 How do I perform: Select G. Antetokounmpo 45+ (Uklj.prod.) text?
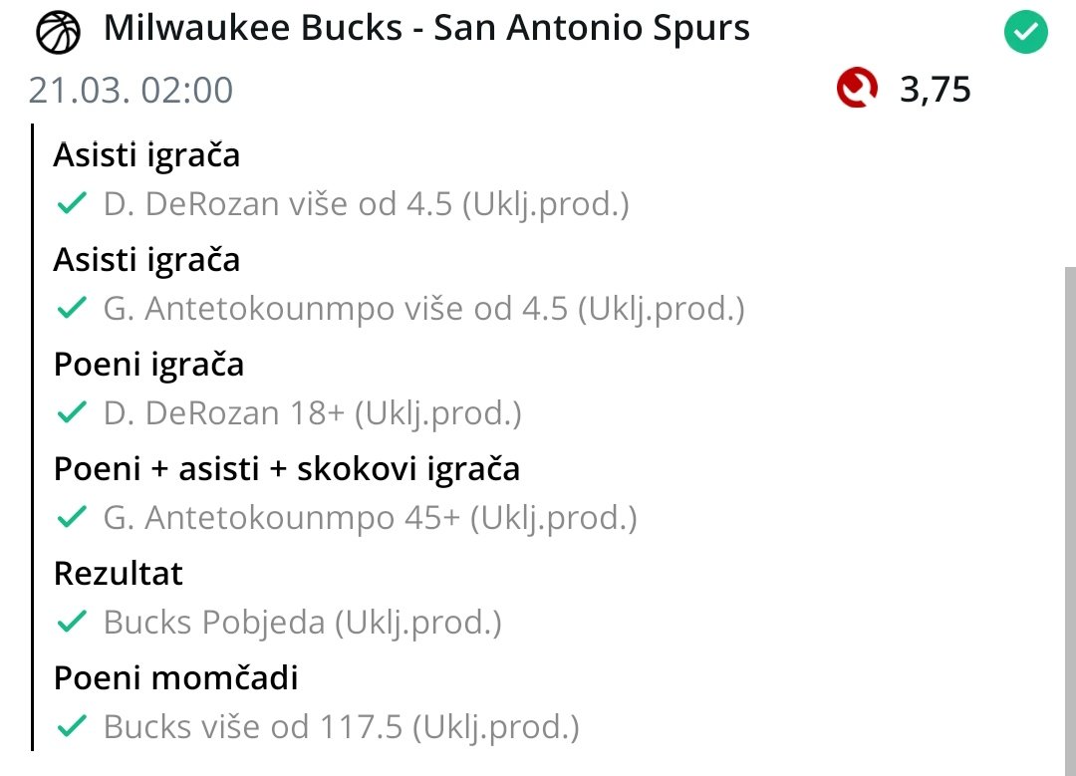pyautogui.click(x=370, y=518)
